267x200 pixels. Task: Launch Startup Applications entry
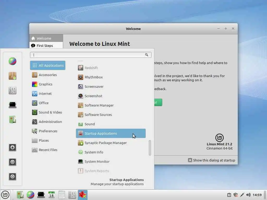pos(111,133)
